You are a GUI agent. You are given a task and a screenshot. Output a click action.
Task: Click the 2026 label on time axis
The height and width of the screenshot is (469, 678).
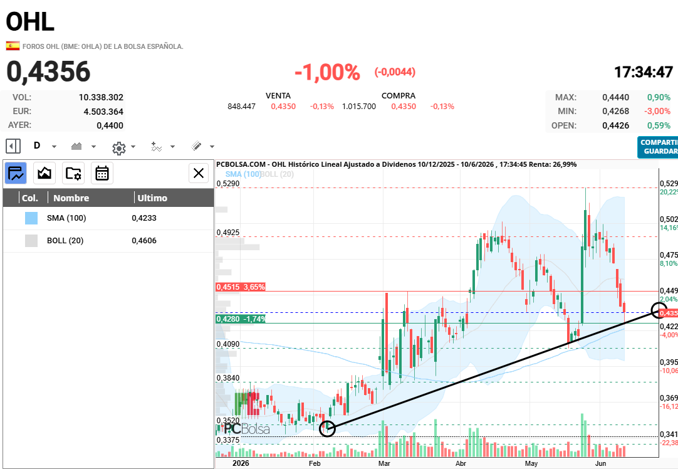tap(241, 463)
